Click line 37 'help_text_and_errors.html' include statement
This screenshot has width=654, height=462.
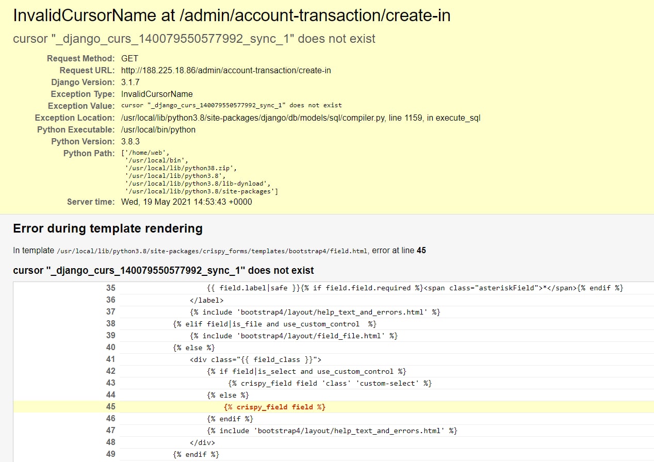tap(315, 312)
